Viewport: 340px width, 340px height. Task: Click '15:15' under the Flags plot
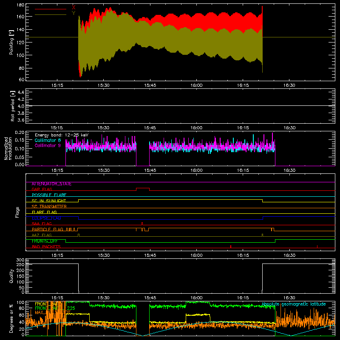pyautogui.click(x=57, y=255)
